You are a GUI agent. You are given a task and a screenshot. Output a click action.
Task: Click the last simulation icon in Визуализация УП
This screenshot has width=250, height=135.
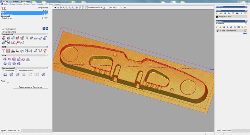(43, 74)
